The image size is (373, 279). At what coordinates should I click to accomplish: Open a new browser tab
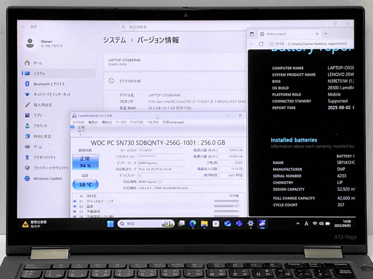coord(326,34)
